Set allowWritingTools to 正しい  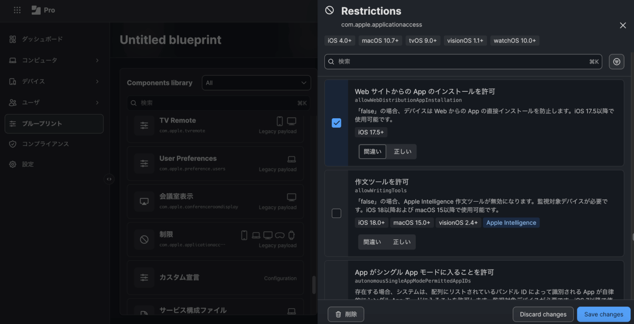point(402,242)
